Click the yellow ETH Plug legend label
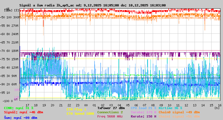The width and height of the screenshot is (223, 120). pyautogui.click(x=76, y=109)
